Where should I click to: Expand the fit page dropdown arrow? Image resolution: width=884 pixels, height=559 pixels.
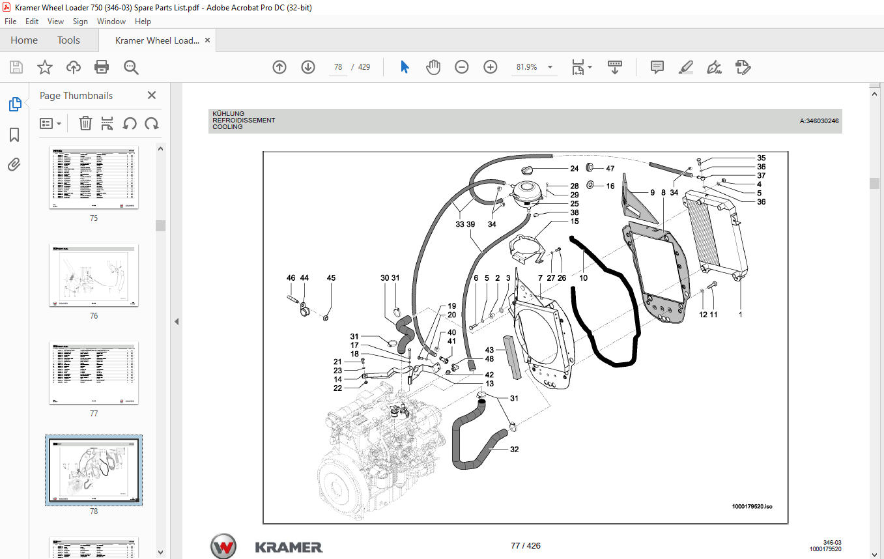click(590, 67)
